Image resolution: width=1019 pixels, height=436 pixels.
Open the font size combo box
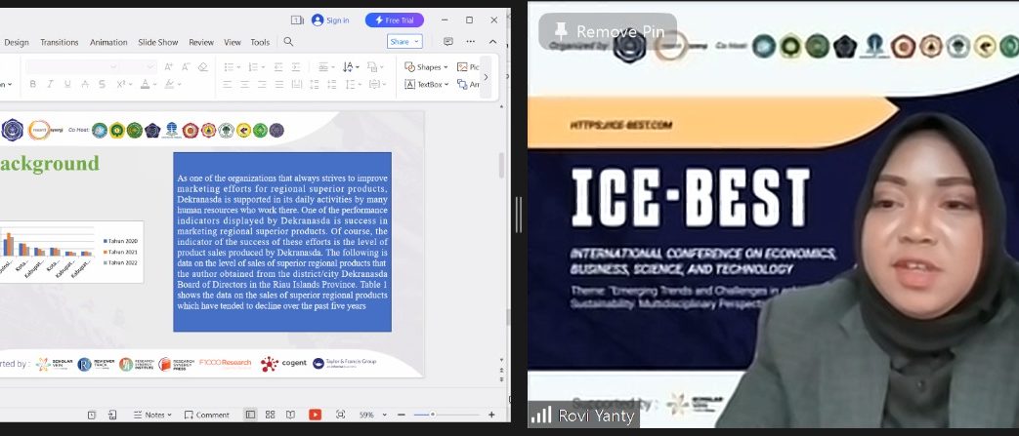[x=139, y=67]
